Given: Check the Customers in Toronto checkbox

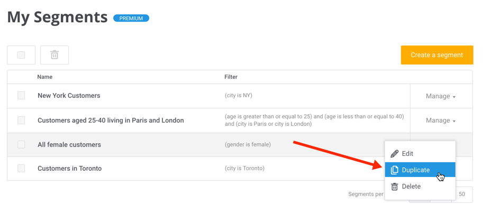Looking at the screenshot, I should pos(21,169).
